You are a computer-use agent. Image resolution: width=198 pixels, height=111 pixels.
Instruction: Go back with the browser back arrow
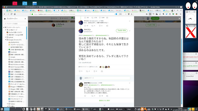click(x=5, y=14)
